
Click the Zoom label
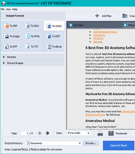pos(59,133)
